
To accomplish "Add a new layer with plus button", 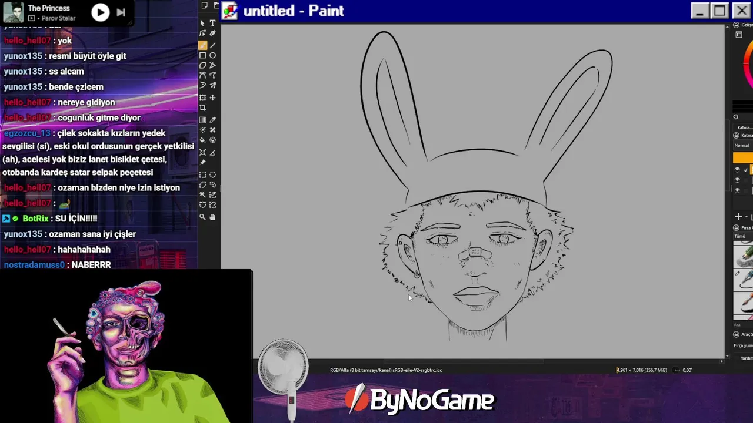I will coord(738,217).
